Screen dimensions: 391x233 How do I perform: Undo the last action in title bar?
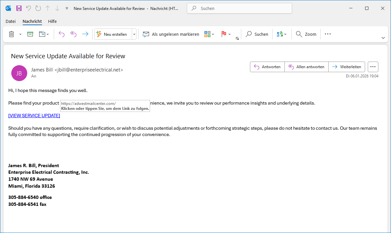click(x=29, y=9)
